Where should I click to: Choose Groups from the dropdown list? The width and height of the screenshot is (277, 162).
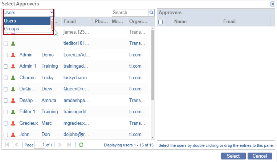point(12,29)
